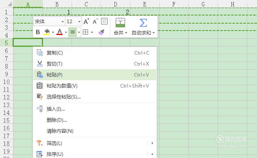Choose 插入(I)... from the context menu
Image resolution: width=257 pixels, height=158 pixels.
click(95, 109)
